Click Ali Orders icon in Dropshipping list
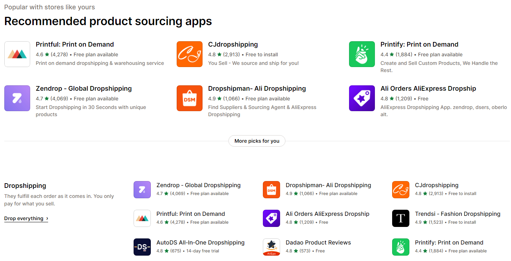Image resolution: width=511 pixels, height=261 pixels. point(271,218)
